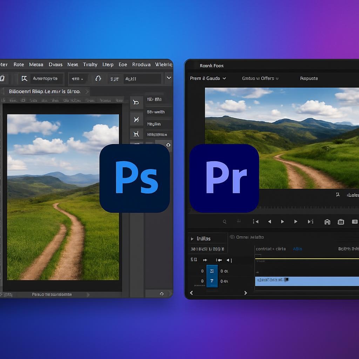The height and width of the screenshot is (359, 359).
Task: Toggle the lower blue 'T' track button
Action: 212,281
